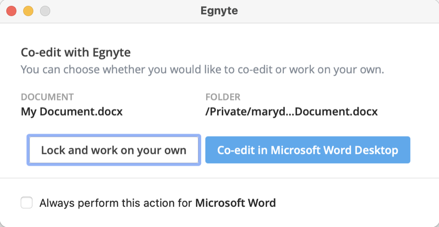Close the Egnyte dialog window

pos(11,11)
